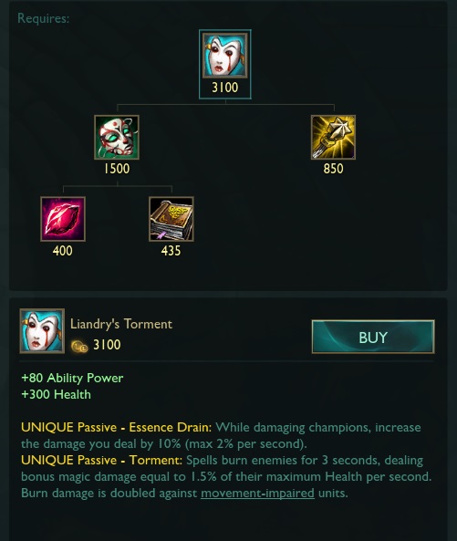The image size is (457, 541).
Task: Open the movement-impaired tooltip link
Action: click(x=257, y=493)
